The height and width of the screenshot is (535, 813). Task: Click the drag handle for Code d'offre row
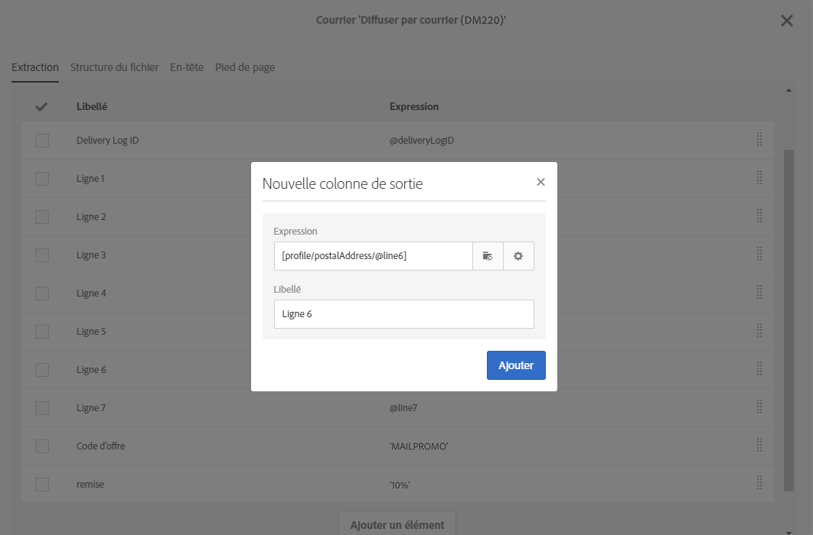tap(759, 446)
